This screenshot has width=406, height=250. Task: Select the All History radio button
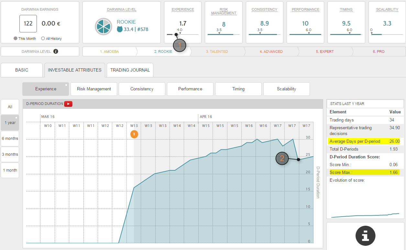(x=43, y=39)
